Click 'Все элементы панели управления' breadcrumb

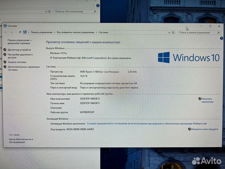tap(76, 32)
